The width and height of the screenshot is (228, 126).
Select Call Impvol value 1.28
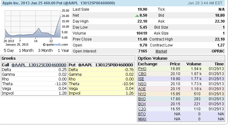[63, 93]
